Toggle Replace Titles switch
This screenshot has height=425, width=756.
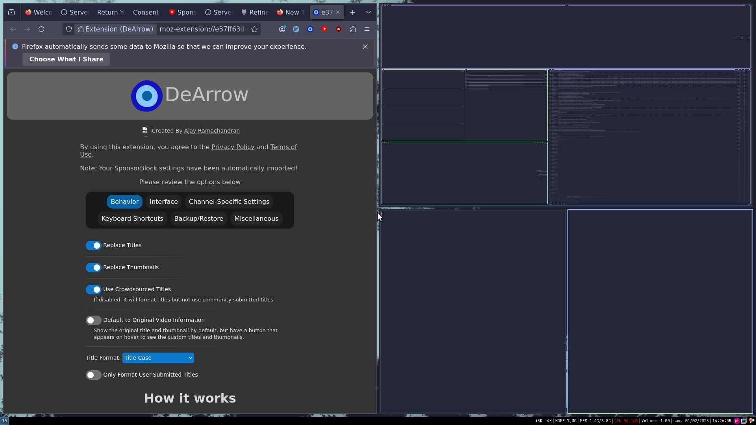(x=94, y=246)
